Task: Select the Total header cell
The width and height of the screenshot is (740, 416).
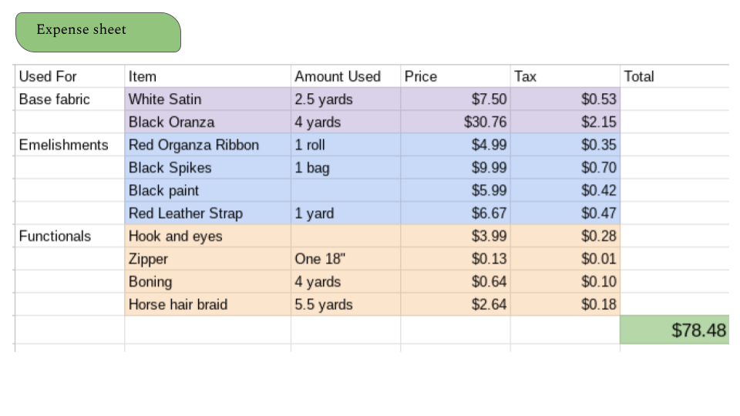Action: click(675, 76)
